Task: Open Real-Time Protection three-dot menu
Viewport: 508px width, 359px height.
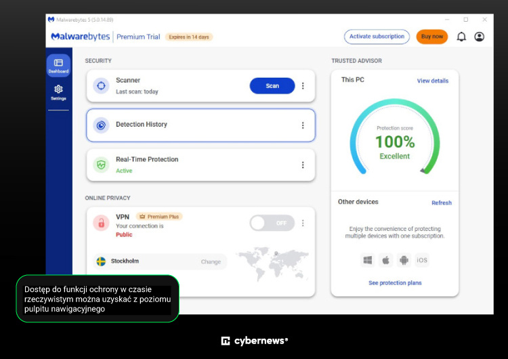Action: tap(303, 165)
